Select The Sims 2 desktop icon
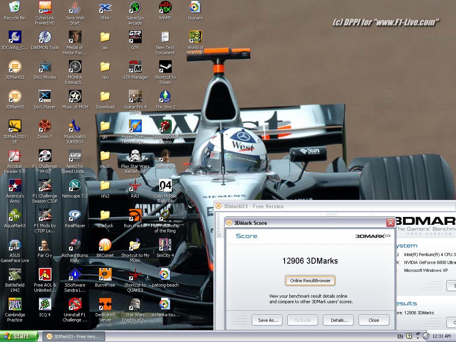Viewport: 456px width, 342px height. [165, 97]
